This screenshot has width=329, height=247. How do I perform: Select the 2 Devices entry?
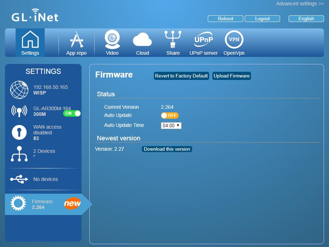(43, 154)
